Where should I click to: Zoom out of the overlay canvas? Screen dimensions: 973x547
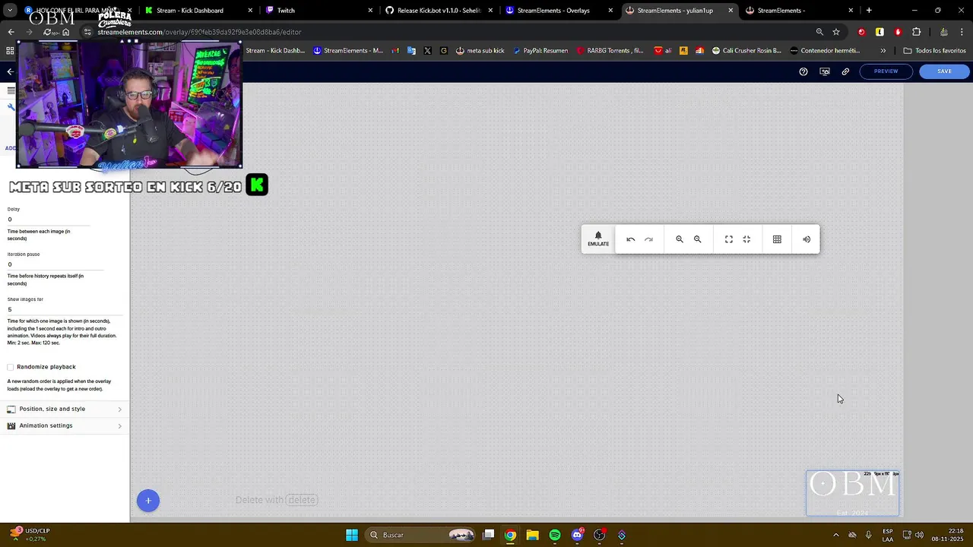click(x=697, y=239)
